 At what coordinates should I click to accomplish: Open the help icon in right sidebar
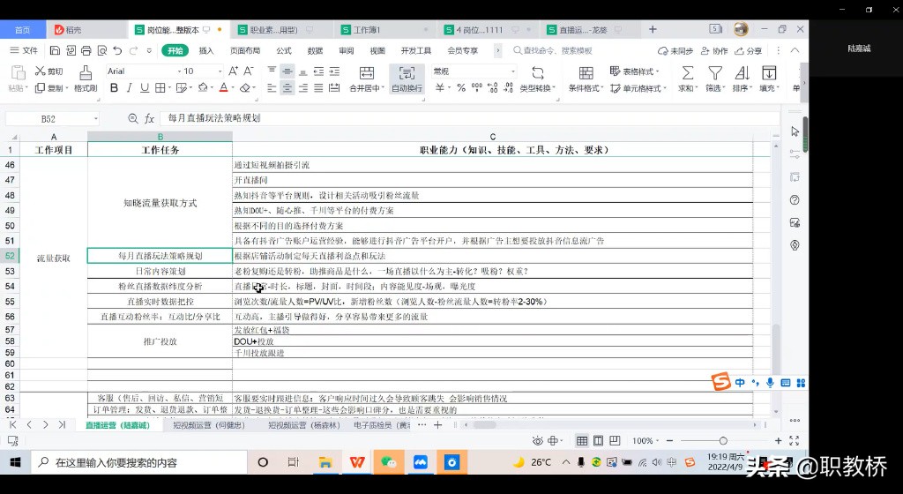(795, 199)
